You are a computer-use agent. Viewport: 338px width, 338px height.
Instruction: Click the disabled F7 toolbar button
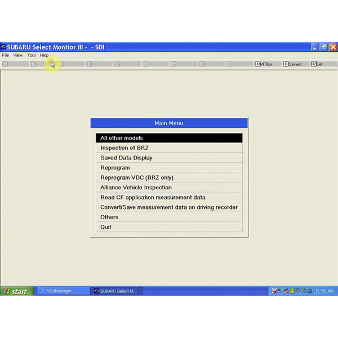pos(184,64)
